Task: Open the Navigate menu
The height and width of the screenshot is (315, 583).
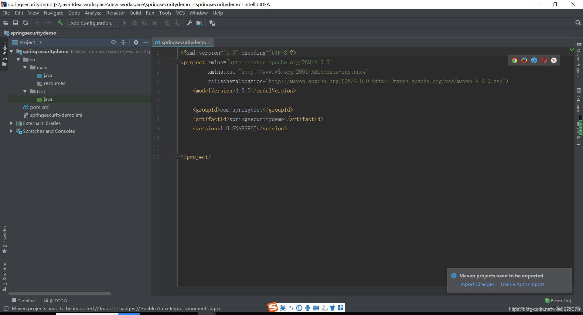Action: [53, 13]
